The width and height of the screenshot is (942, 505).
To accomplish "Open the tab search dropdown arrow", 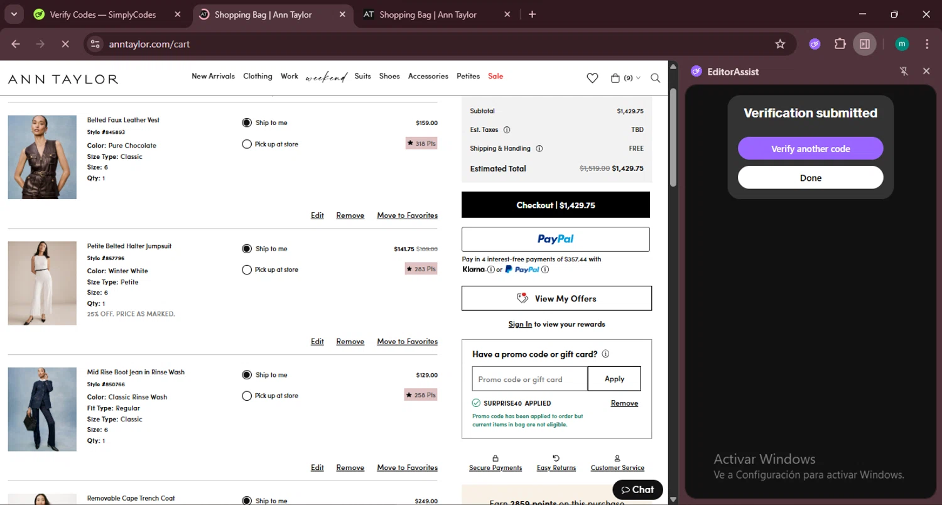I will [13, 14].
